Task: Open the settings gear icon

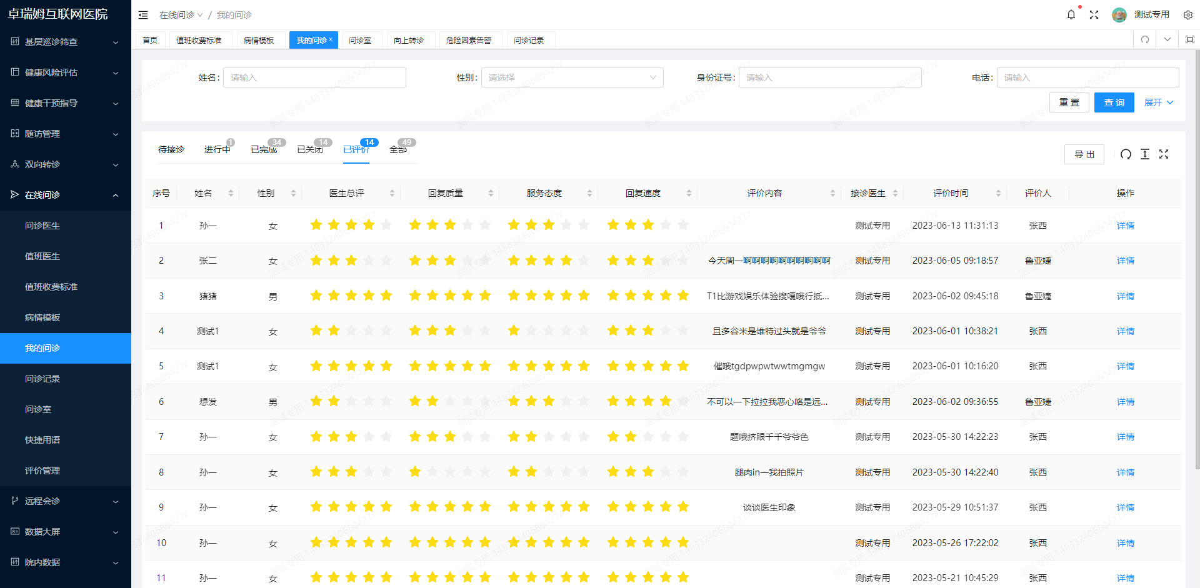Action: click(x=1187, y=15)
